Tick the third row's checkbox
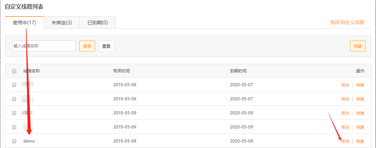 coord(14,113)
